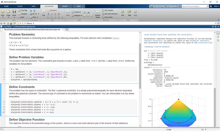Switch to the APPS tab
Viewport: 220px width, 131px height.
coord(33,6)
